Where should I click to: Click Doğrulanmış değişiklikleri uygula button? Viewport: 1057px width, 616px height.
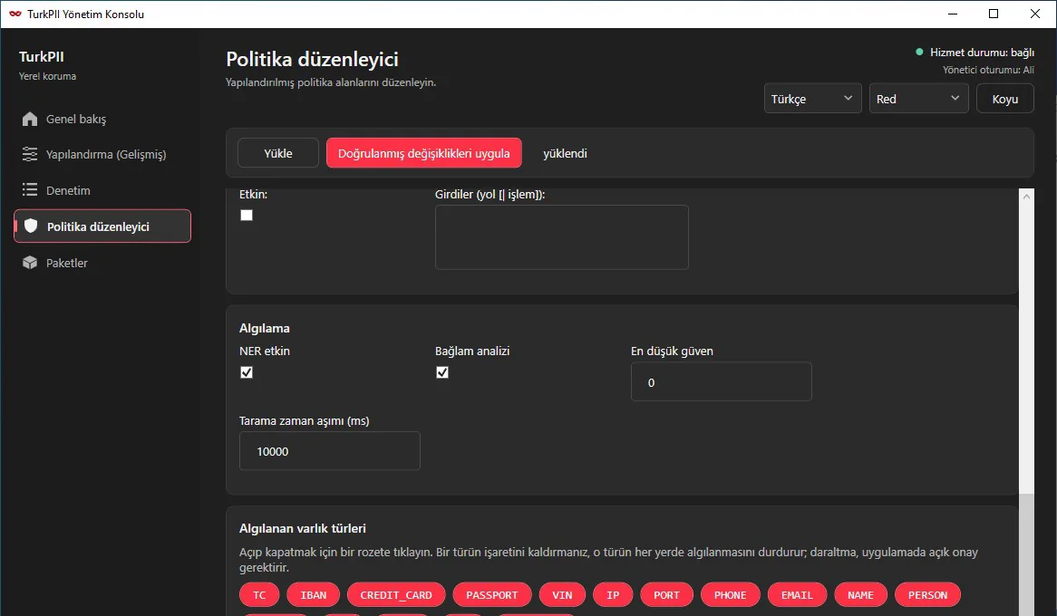point(424,153)
